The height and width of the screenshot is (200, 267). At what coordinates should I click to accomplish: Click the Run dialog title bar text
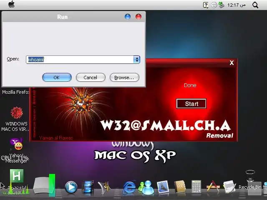point(62,17)
